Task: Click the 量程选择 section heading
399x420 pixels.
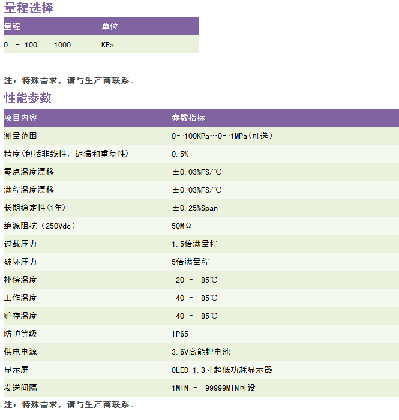Action: click(29, 8)
